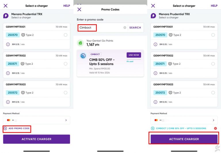This screenshot has width=221, height=153.
Task: Tap Menara Prudential TRX station icon, left screen
Action: (6, 16)
